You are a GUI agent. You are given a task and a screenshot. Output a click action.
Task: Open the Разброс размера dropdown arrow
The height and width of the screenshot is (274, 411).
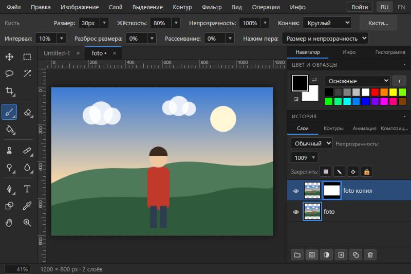[x=152, y=38]
